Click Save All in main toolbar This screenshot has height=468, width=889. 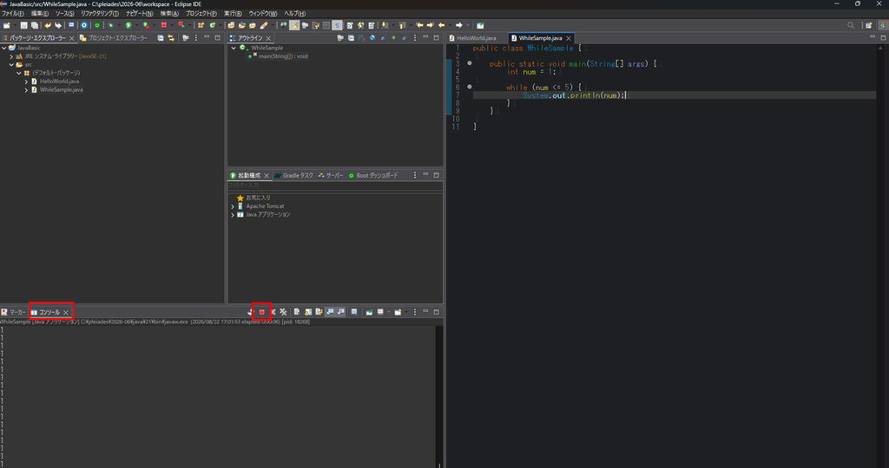coord(35,25)
